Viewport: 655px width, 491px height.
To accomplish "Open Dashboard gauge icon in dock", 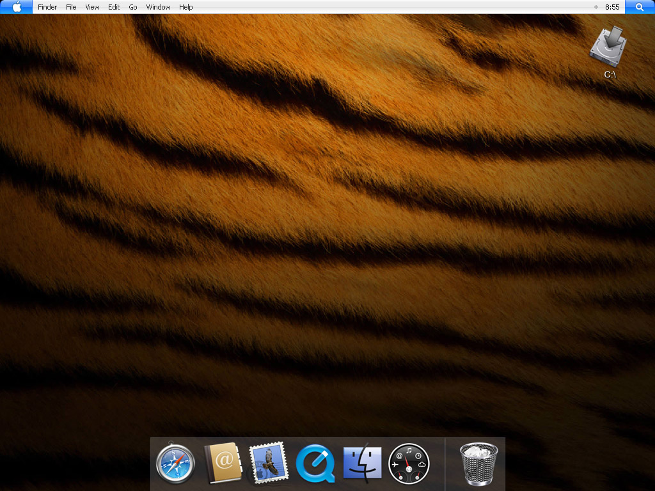I will pyautogui.click(x=409, y=464).
